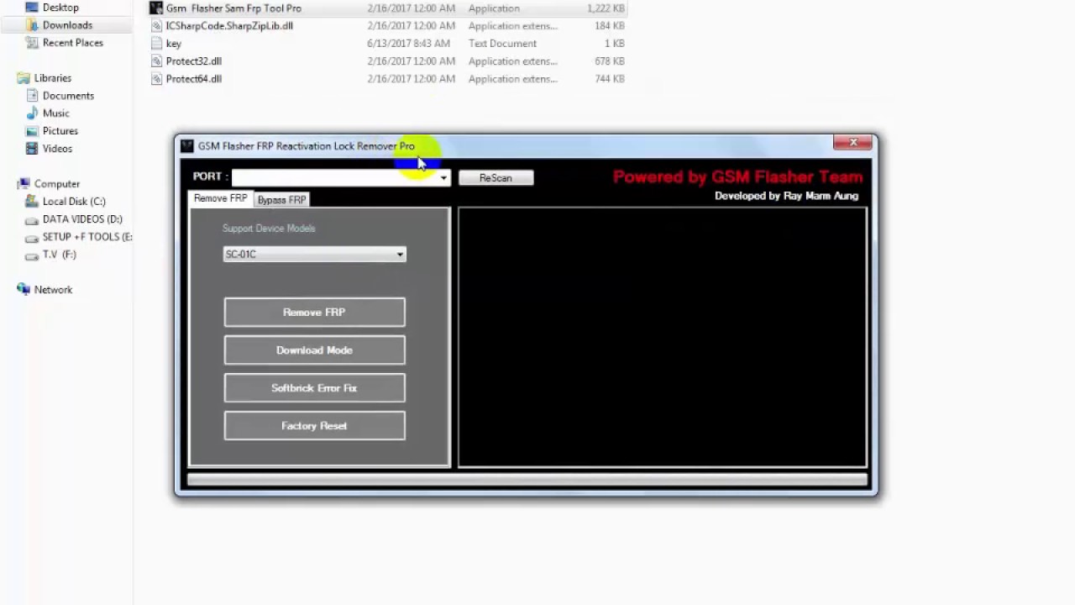Select the Protect32.dll file name
This screenshot has height=605, width=1075.
pos(194,61)
